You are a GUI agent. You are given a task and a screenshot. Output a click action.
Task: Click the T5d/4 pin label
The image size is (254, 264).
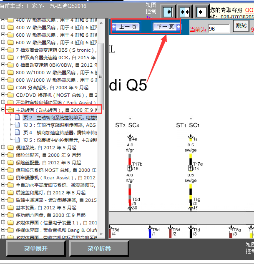coord(116,231)
